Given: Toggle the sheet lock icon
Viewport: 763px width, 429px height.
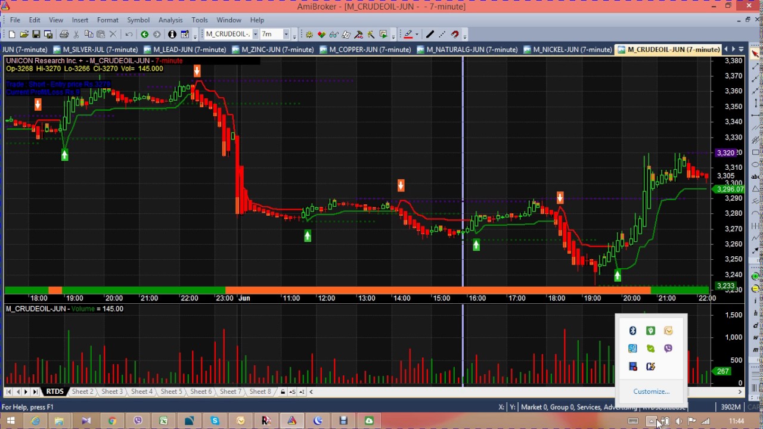Looking at the screenshot, I should (x=283, y=391).
